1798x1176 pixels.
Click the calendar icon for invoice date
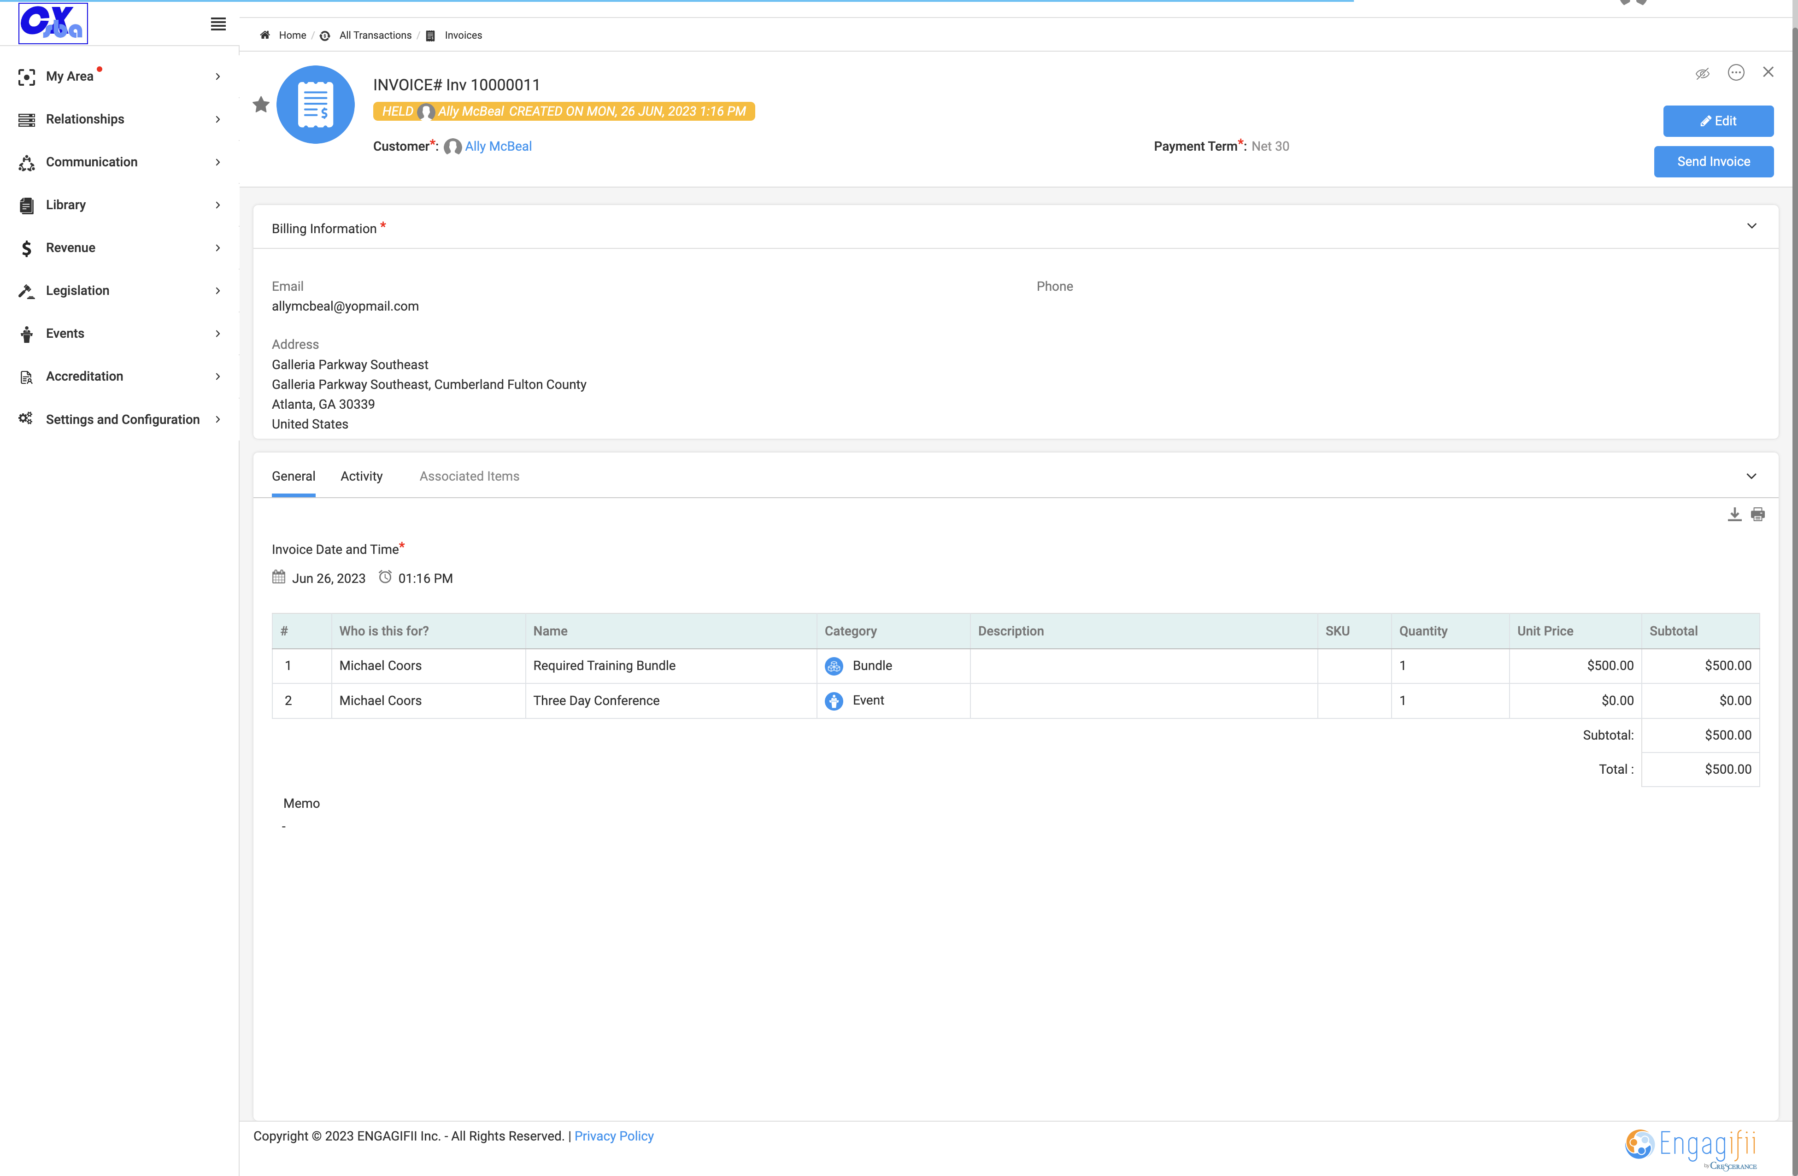pyautogui.click(x=279, y=577)
